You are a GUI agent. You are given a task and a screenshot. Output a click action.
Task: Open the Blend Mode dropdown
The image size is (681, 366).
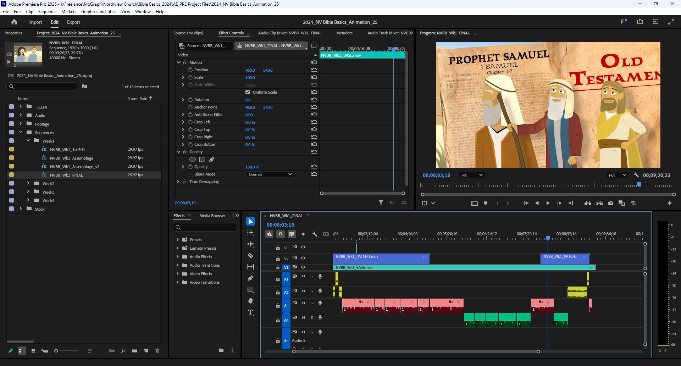point(270,174)
